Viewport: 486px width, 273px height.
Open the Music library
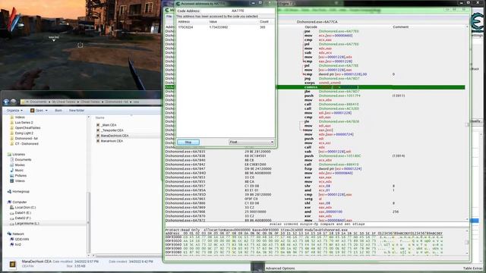tap(19, 170)
